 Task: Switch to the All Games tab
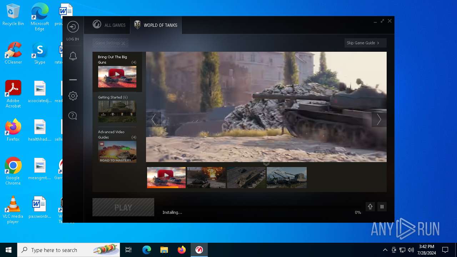tap(109, 25)
